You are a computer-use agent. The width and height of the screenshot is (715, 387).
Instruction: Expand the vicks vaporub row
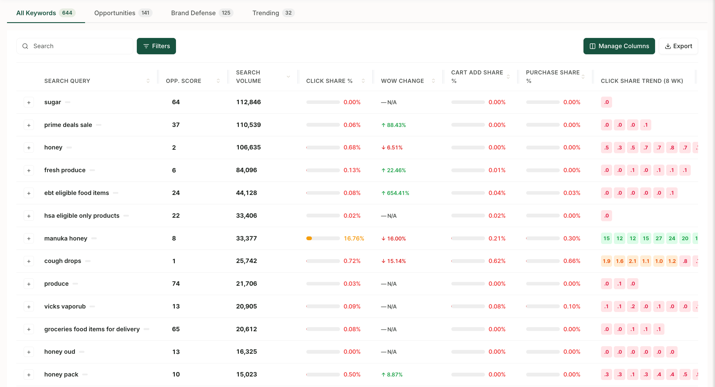[x=29, y=307]
